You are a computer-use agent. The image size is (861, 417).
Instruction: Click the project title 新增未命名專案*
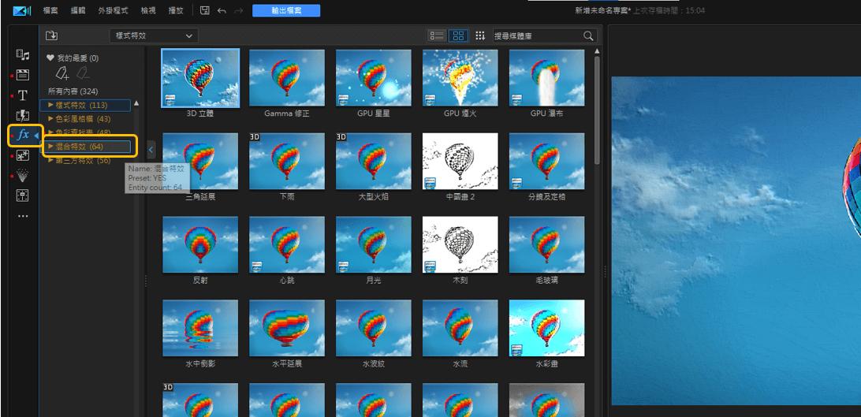tap(603, 10)
